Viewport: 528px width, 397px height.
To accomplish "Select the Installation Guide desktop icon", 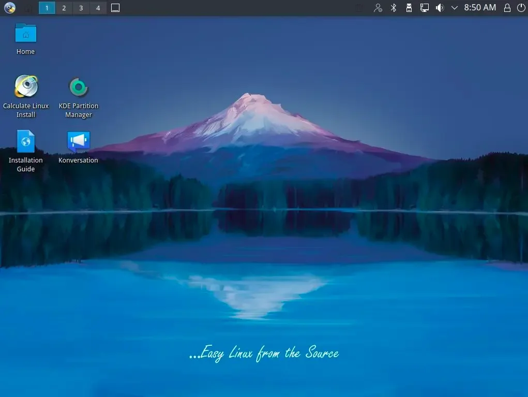I will tap(25, 141).
